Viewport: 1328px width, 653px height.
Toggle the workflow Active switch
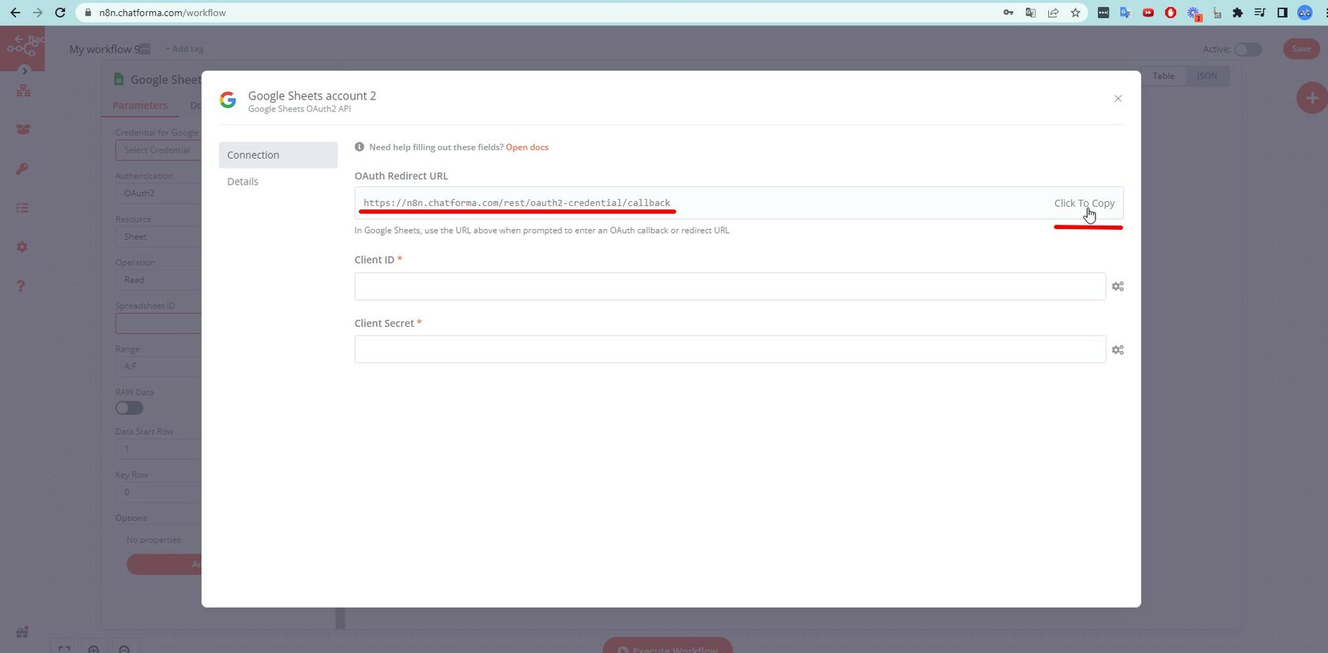[x=1248, y=49]
